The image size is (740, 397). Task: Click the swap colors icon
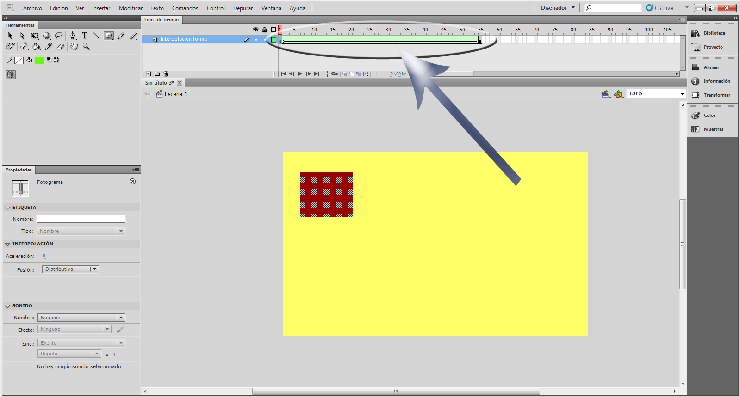coord(56,60)
